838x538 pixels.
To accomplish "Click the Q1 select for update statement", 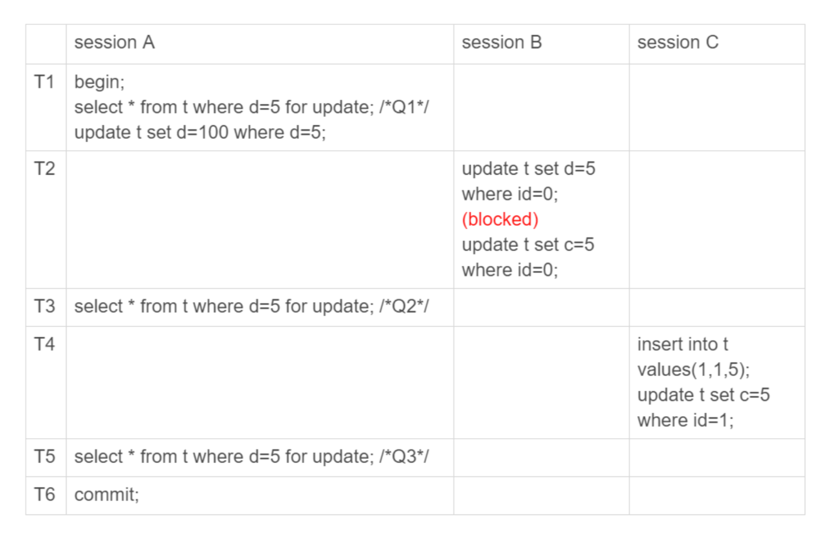I will click(x=252, y=107).
